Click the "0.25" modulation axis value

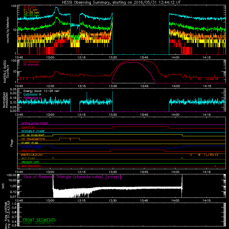pos(13,89)
